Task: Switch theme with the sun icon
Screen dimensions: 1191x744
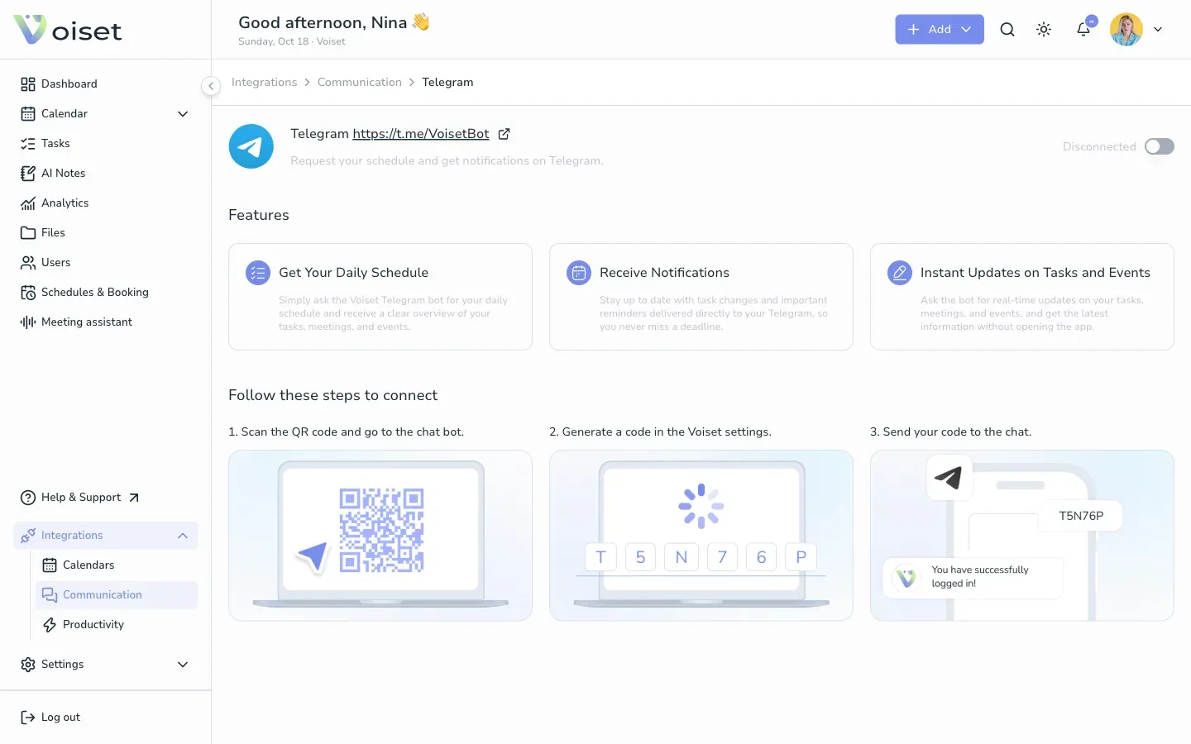Action: click(1044, 30)
